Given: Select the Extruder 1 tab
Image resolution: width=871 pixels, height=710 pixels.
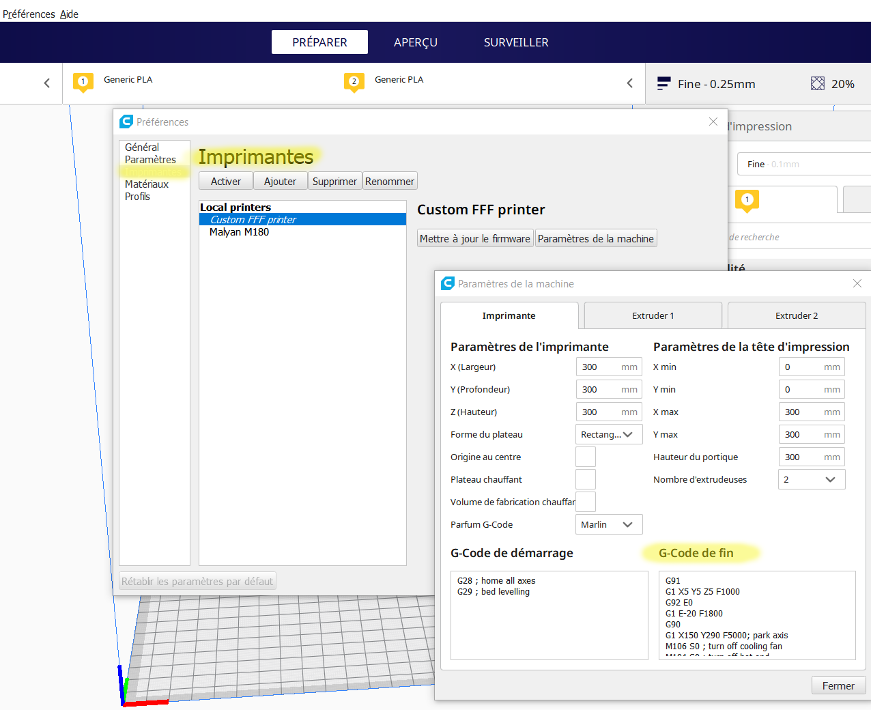Looking at the screenshot, I should point(653,315).
